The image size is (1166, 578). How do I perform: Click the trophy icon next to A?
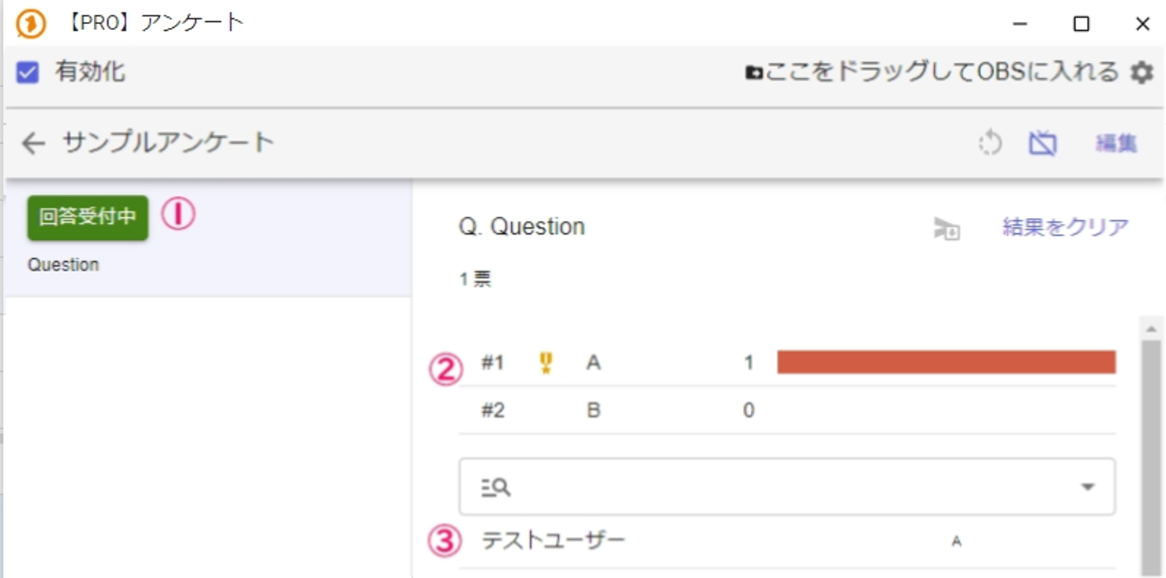tap(546, 362)
